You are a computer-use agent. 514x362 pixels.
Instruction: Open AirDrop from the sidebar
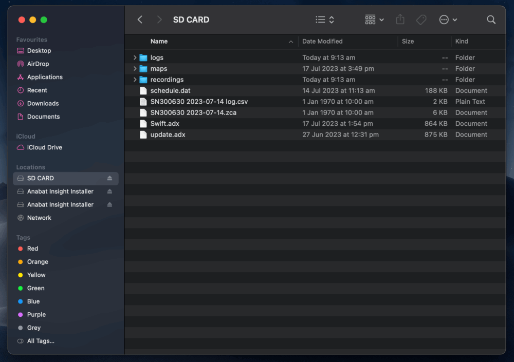(38, 64)
